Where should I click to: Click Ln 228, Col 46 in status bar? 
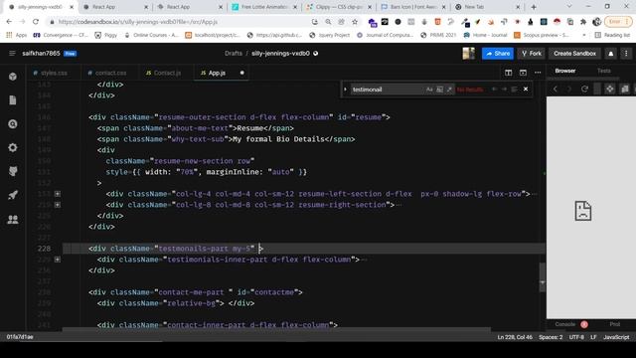point(515,337)
